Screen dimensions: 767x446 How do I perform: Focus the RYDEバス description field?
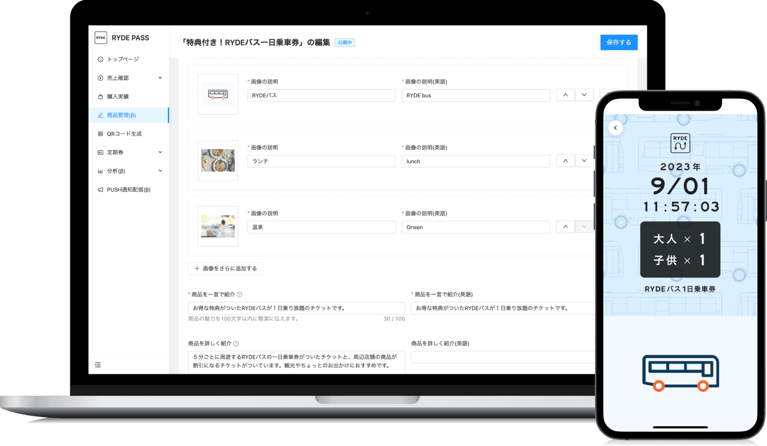click(321, 95)
